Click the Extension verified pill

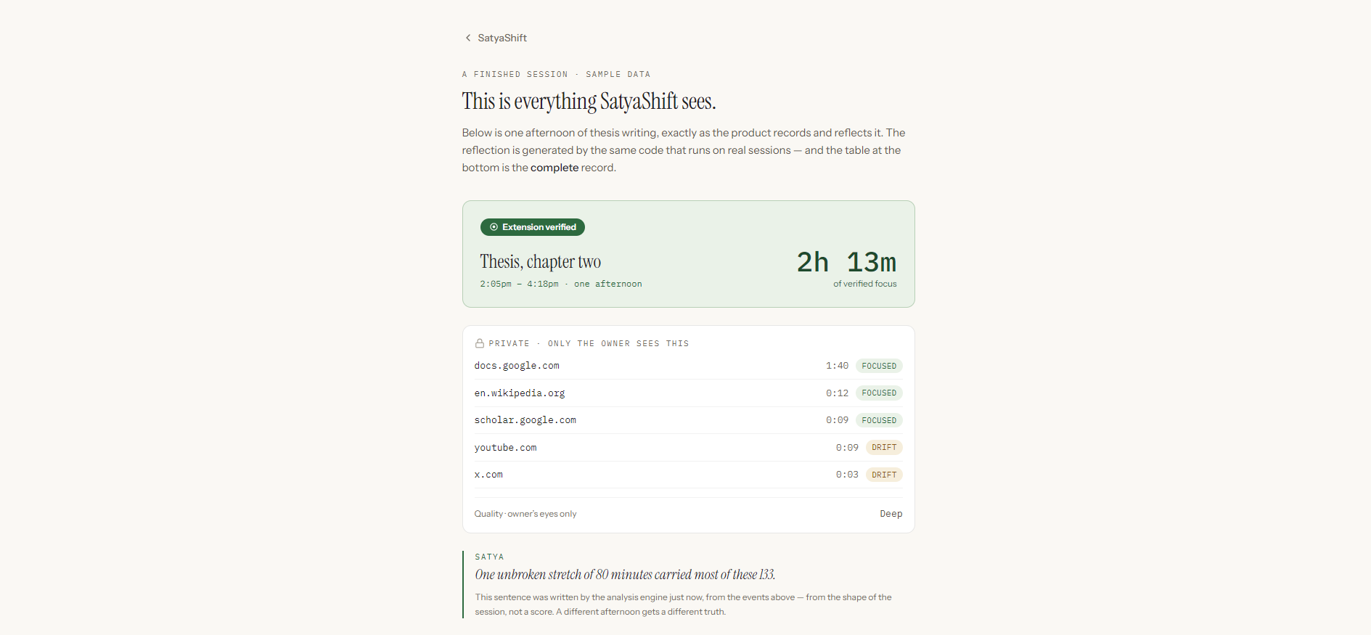pyautogui.click(x=533, y=227)
